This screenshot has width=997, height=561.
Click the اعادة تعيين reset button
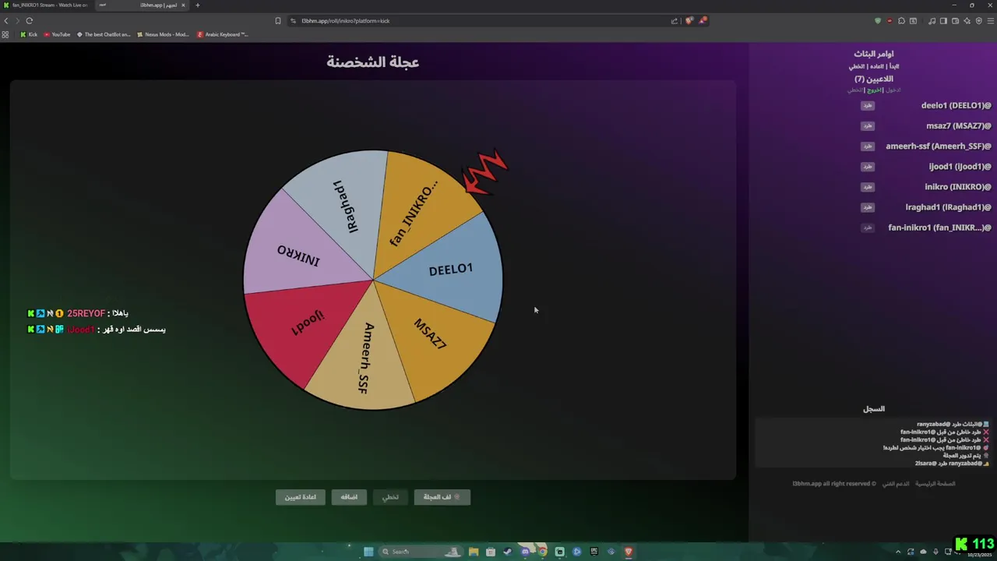(x=300, y=497)
